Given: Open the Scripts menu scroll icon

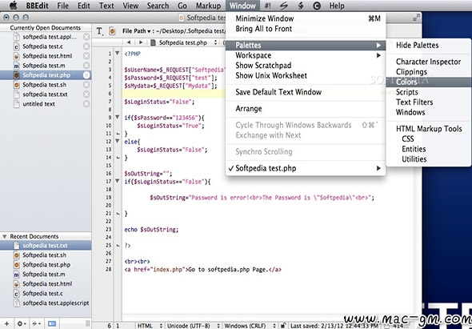Looking at the screenshot, I should pos(283,6).
